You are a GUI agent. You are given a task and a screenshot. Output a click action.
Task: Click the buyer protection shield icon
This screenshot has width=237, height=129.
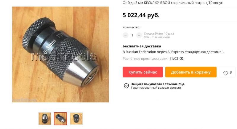(126, 86)
